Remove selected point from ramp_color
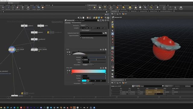 click(x=68, y=71)
